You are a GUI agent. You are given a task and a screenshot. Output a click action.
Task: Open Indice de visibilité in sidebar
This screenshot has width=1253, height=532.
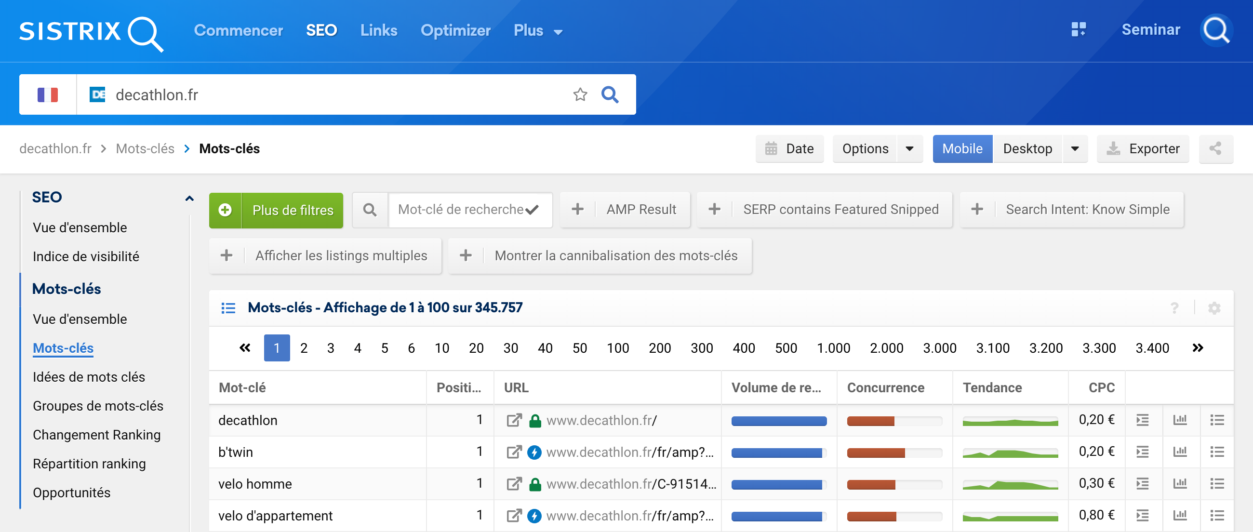(86, 256)
